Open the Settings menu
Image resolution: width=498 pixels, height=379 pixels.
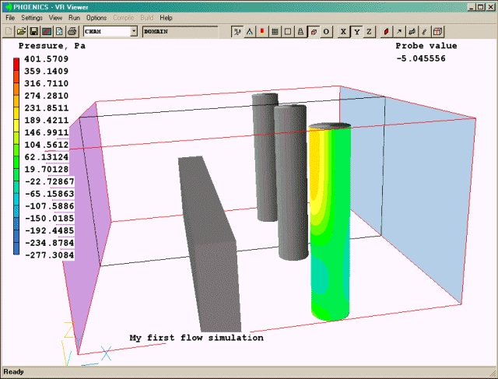point(32,17)
